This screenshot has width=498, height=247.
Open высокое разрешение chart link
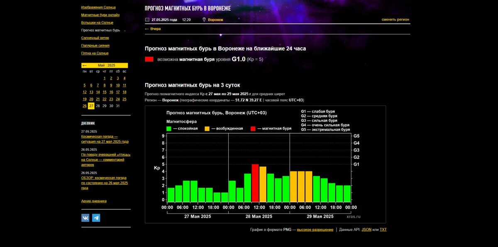tap(315, 230)
